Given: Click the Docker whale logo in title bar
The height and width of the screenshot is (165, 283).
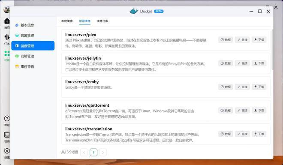Looking at the screenshot, I should tap(134, 11).
